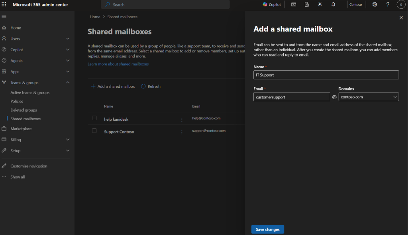
Task: Collapse the navigation hamburger menu
Action: (4, 17)
